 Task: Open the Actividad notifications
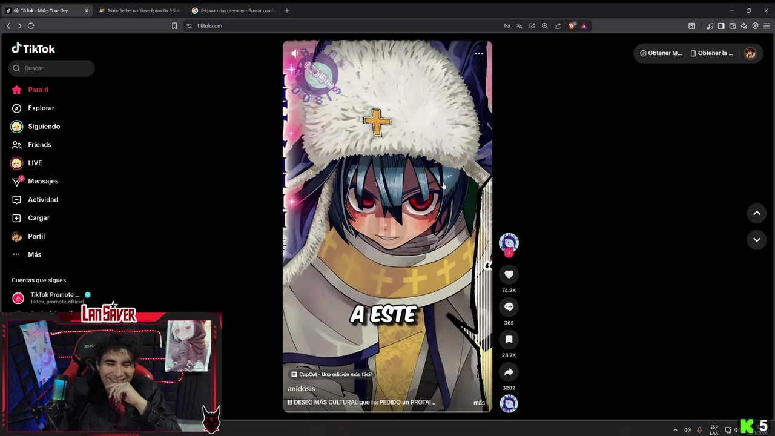(x=35, y=199)
